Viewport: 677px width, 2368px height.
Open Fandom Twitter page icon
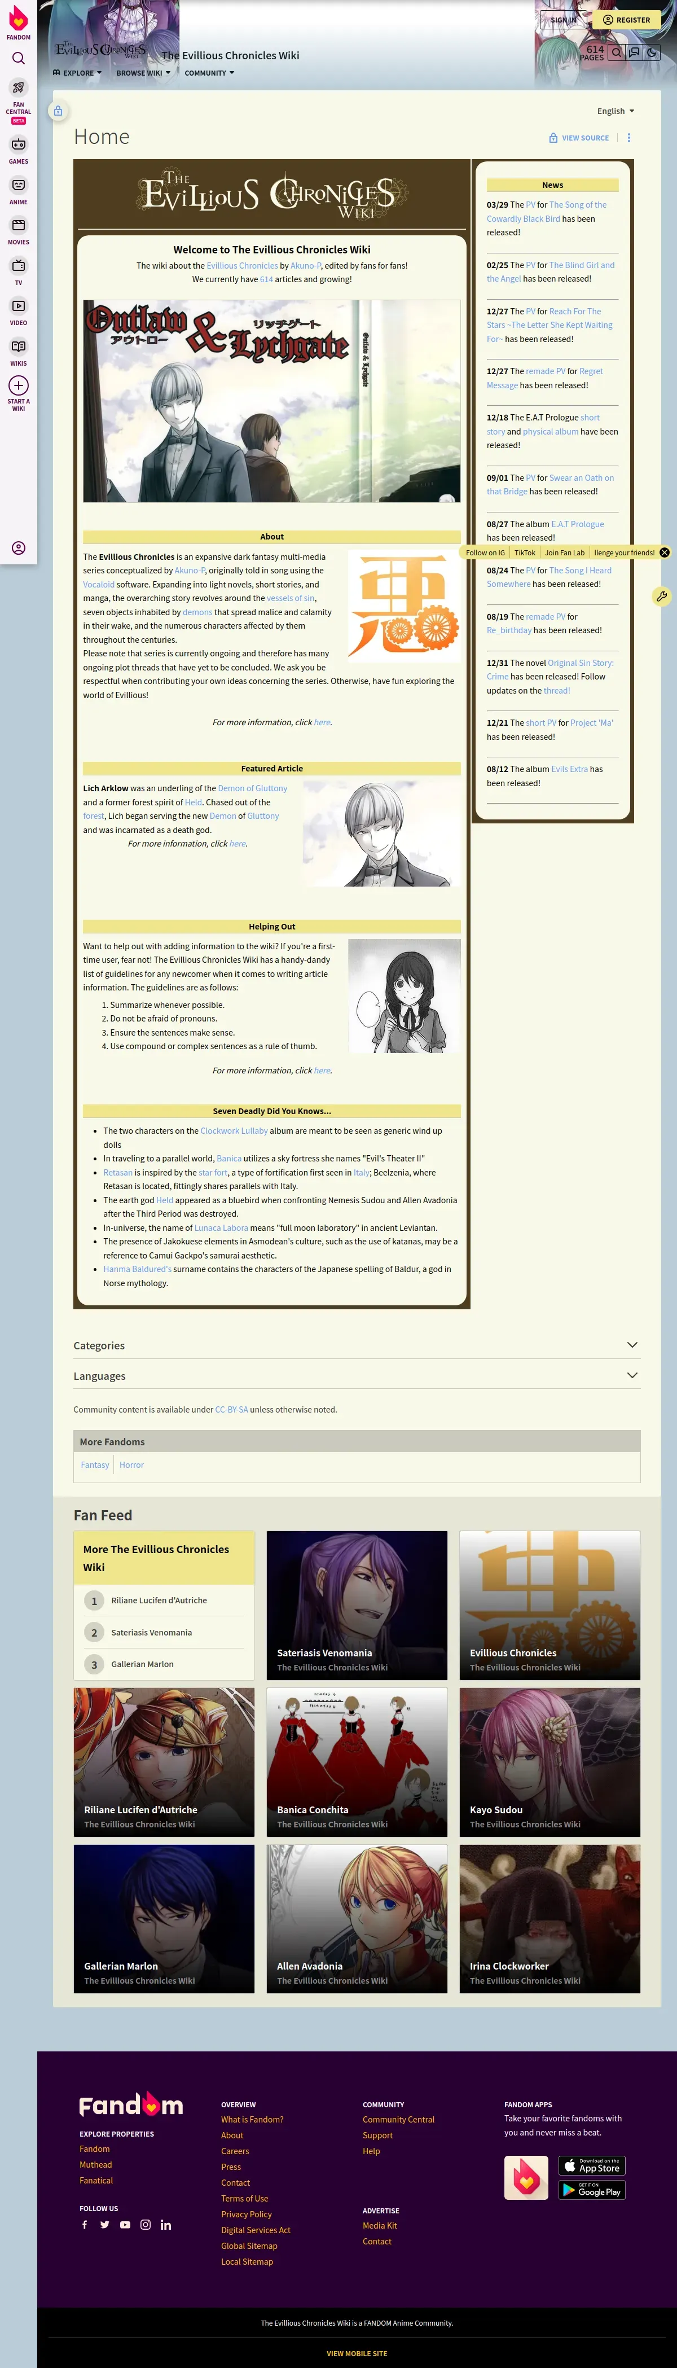click(x=105, y=2225)
